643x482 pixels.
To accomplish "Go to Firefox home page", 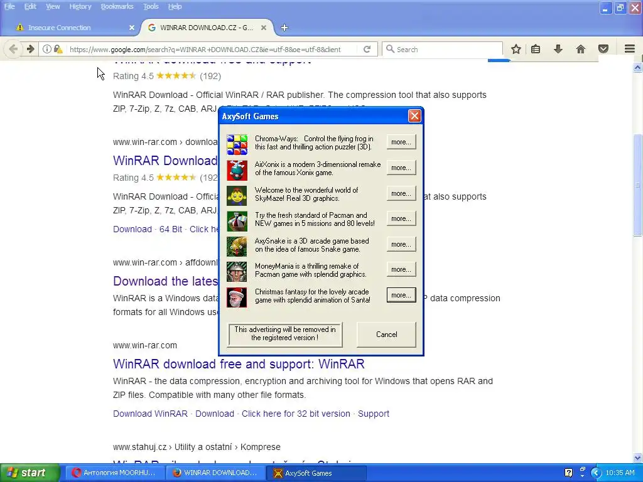I will (x=581, y=49).
